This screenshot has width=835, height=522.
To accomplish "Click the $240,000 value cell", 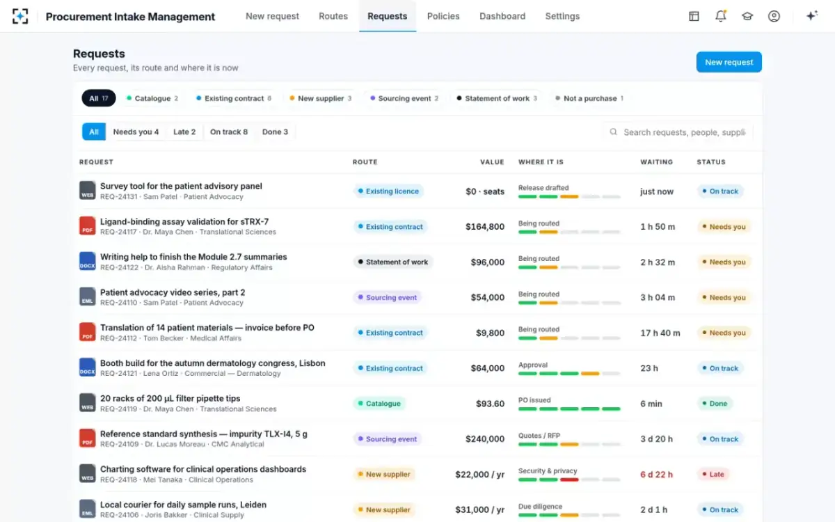I will click(485, 439).
